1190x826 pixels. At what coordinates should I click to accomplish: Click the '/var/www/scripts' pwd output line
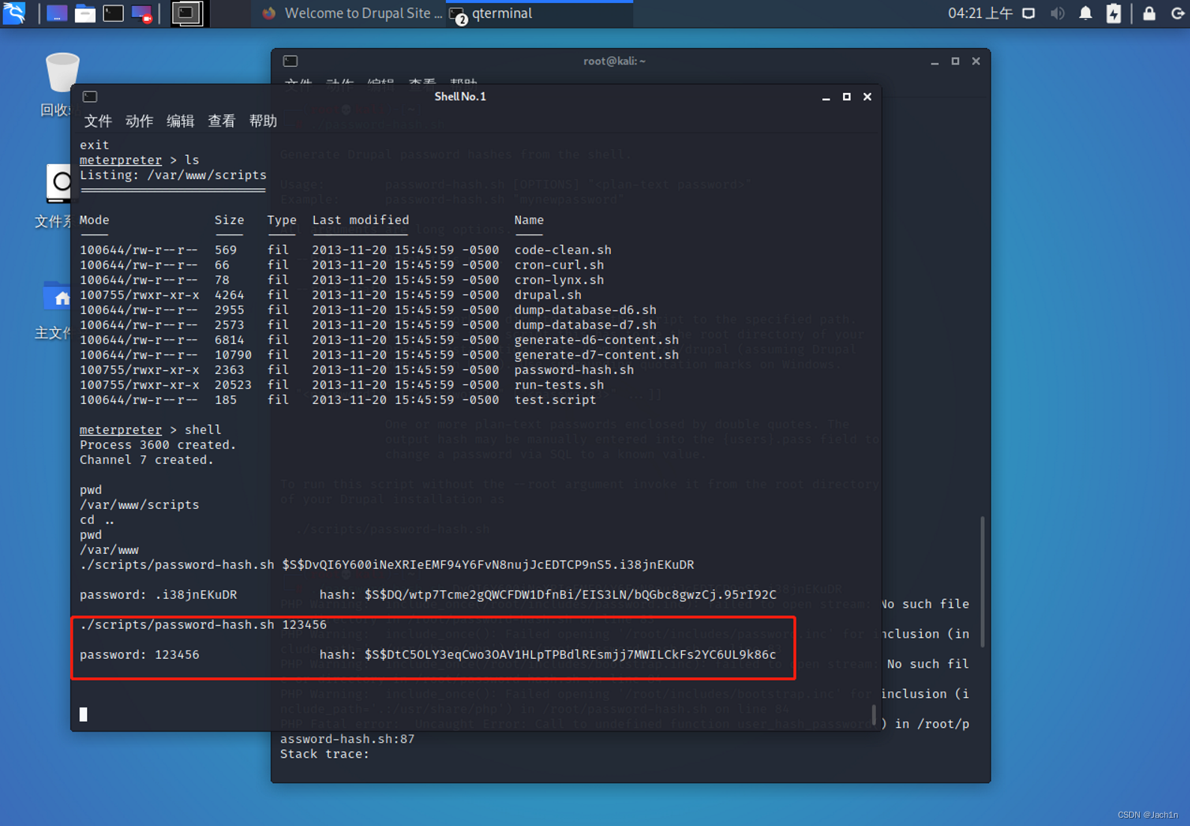pos(139,504)
